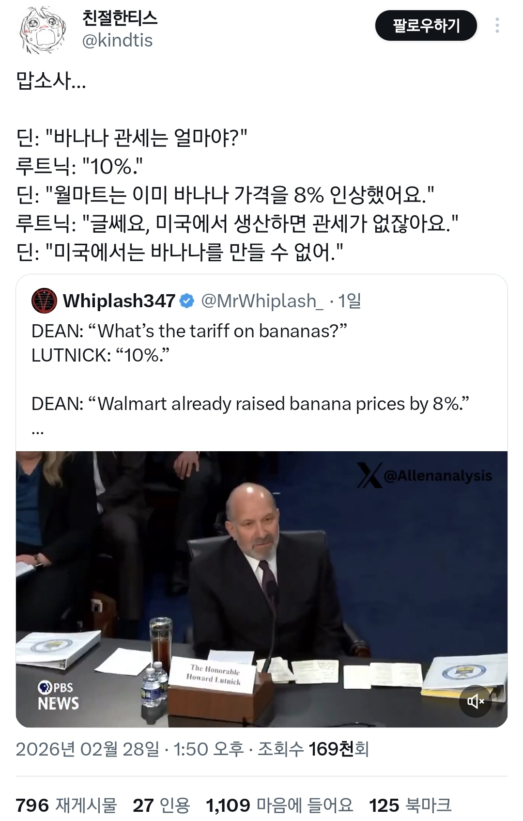
Task: Open the @kindtis handle link
Action: pos(117,41)
